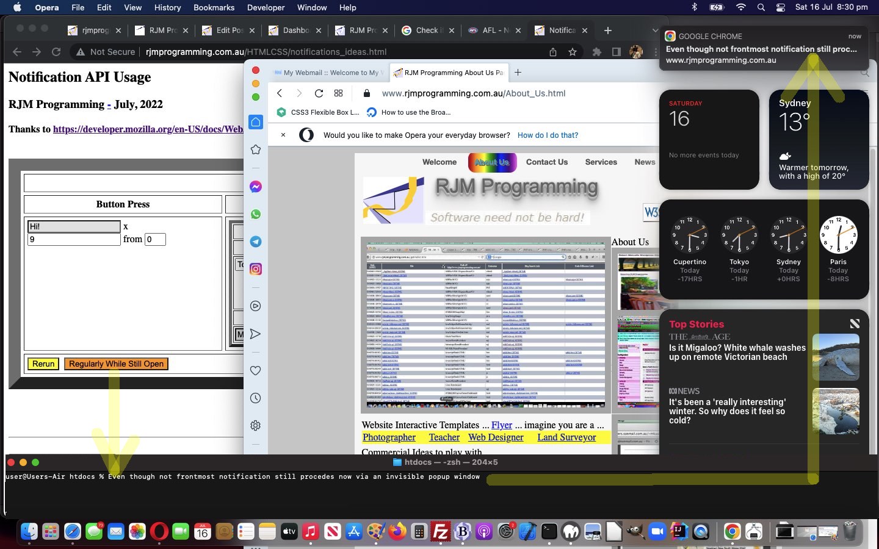Open Opera sidebar home icon

pos(256,122)
